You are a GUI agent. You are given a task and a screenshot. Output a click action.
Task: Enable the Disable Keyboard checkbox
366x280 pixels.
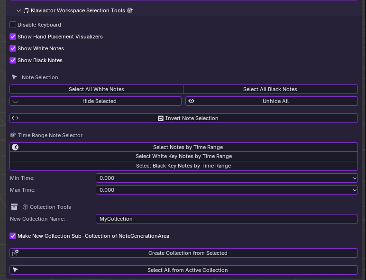pyautogui.click(x=13, y=25)
